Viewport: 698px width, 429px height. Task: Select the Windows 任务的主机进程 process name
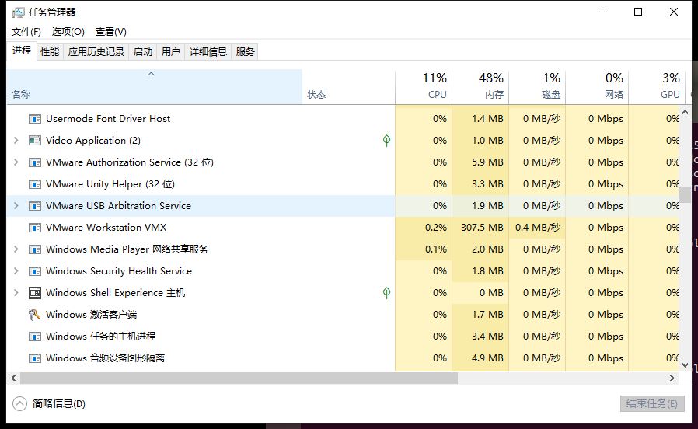100,337
